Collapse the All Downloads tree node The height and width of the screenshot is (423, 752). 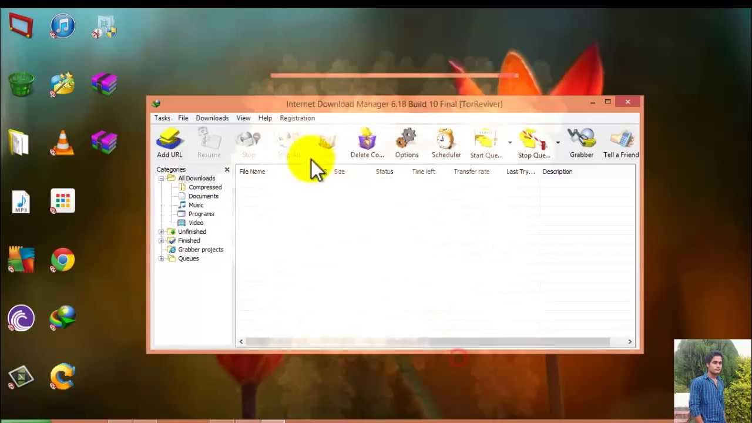click(161, 178)
